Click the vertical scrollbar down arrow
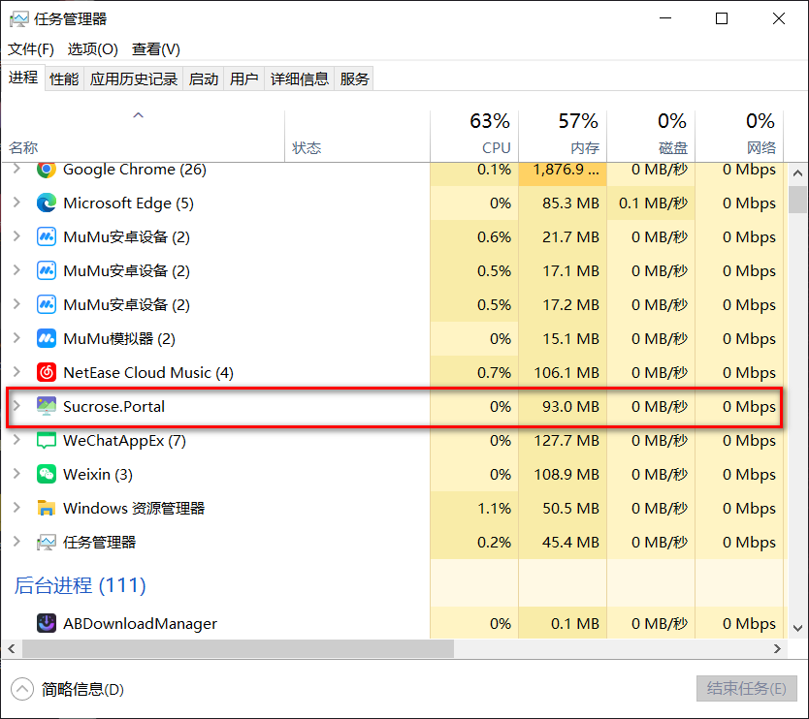The height and width of the screenshot is (719, 809). tap(797, 628)
